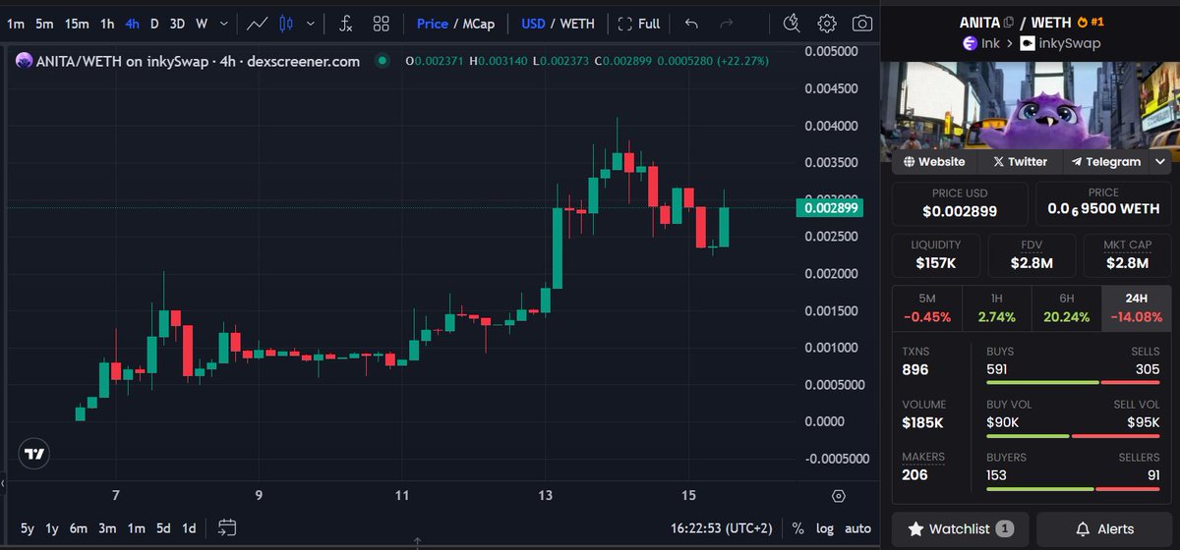Screen dimensions: 1180x550
Task: Toggle auto scale
Action: 857,528
